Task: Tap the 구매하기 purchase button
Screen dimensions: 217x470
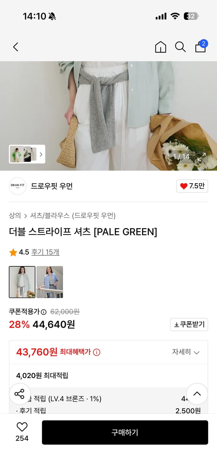Action: (125, 432)
